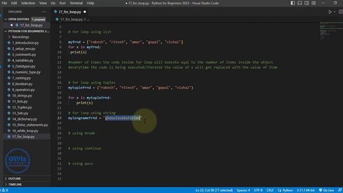Change line endings via CRLF
The image size is (343, 193).
(270, 190)
